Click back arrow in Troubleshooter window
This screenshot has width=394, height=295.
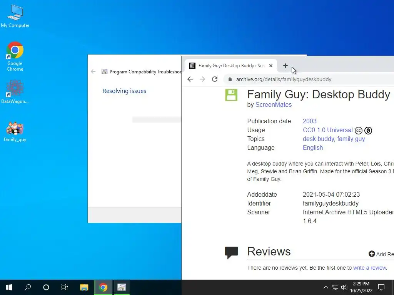click(93, 71)
